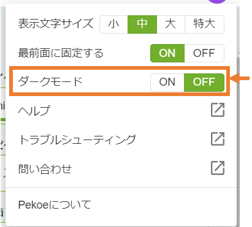Viewport: 252px width, 227px height.
Task: Select the 中 text size option
Action: pos(142,24)
